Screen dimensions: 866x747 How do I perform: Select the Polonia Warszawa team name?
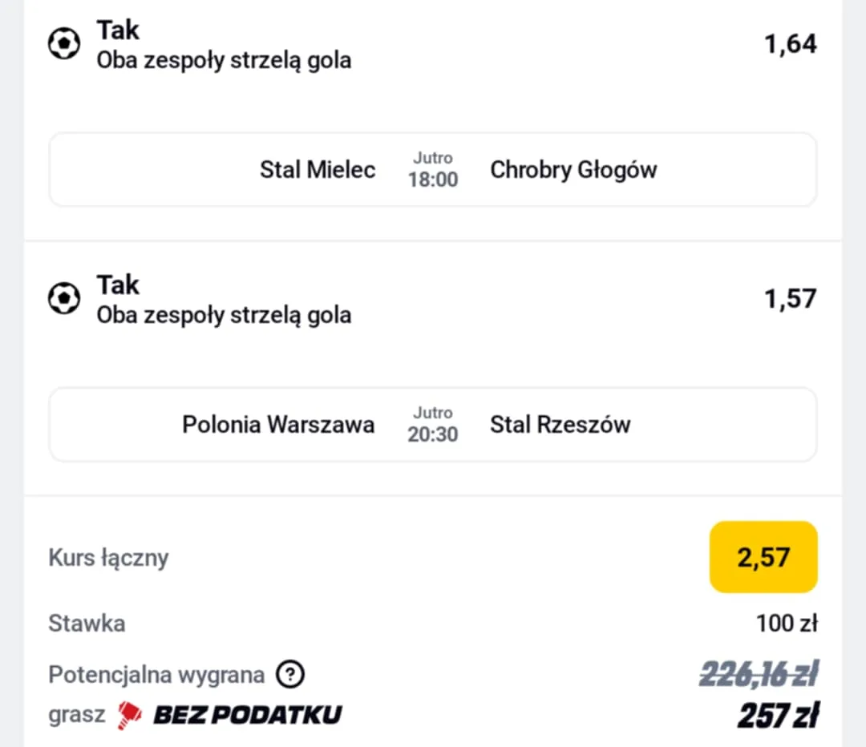coord(278,425)
